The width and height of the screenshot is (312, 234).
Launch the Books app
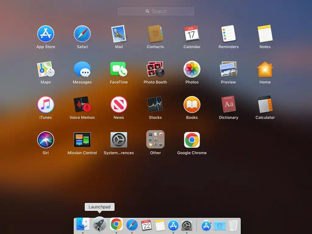click(x=192, y=105)
